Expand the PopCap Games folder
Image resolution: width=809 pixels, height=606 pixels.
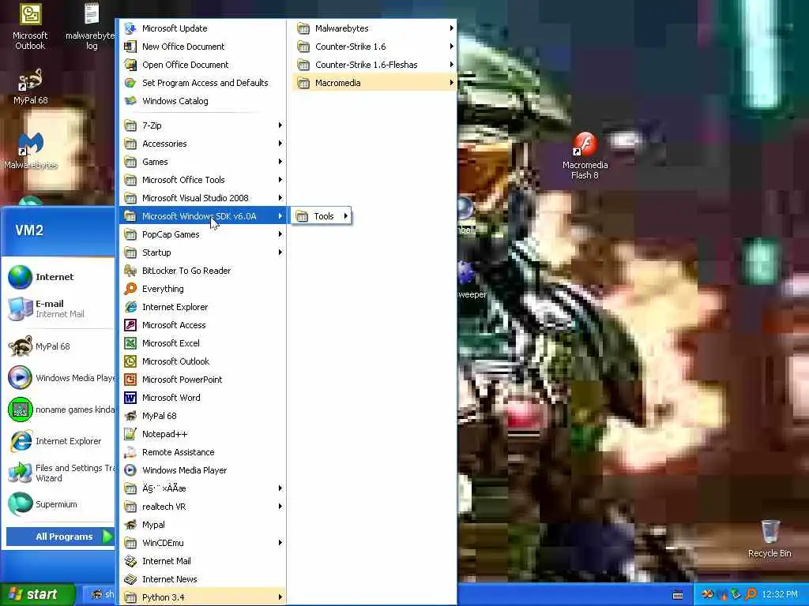pos(203,234)
